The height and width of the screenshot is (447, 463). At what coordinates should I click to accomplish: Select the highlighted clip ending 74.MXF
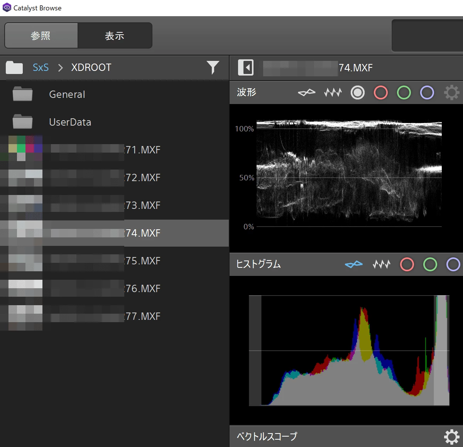pyautogui.click(x=114, y=233)
